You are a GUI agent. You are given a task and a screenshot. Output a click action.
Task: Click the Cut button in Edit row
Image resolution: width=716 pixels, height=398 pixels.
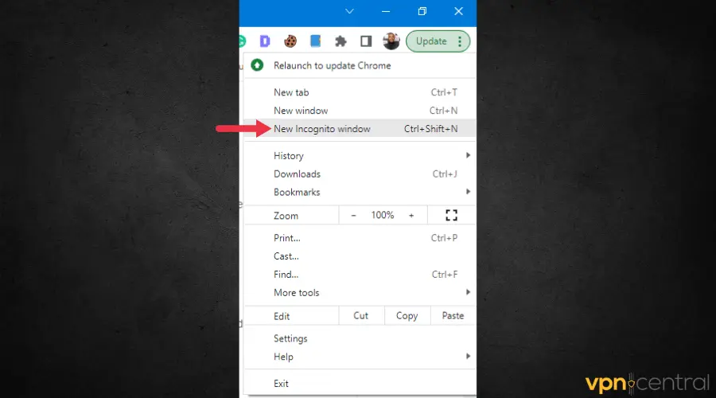361,316
